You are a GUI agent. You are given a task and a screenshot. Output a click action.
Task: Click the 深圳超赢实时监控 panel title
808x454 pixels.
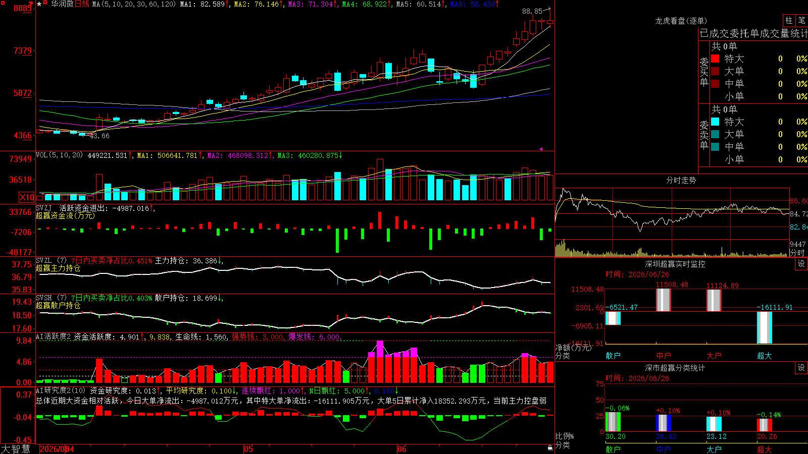coord(675,264)
